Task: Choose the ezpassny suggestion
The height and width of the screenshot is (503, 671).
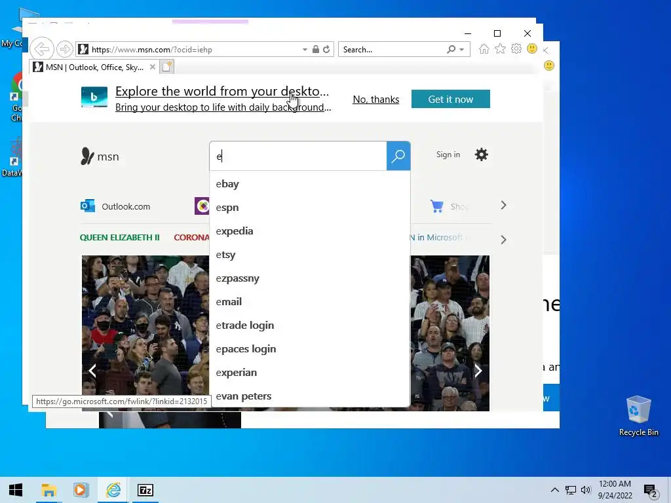Action: tap(309, 278)
